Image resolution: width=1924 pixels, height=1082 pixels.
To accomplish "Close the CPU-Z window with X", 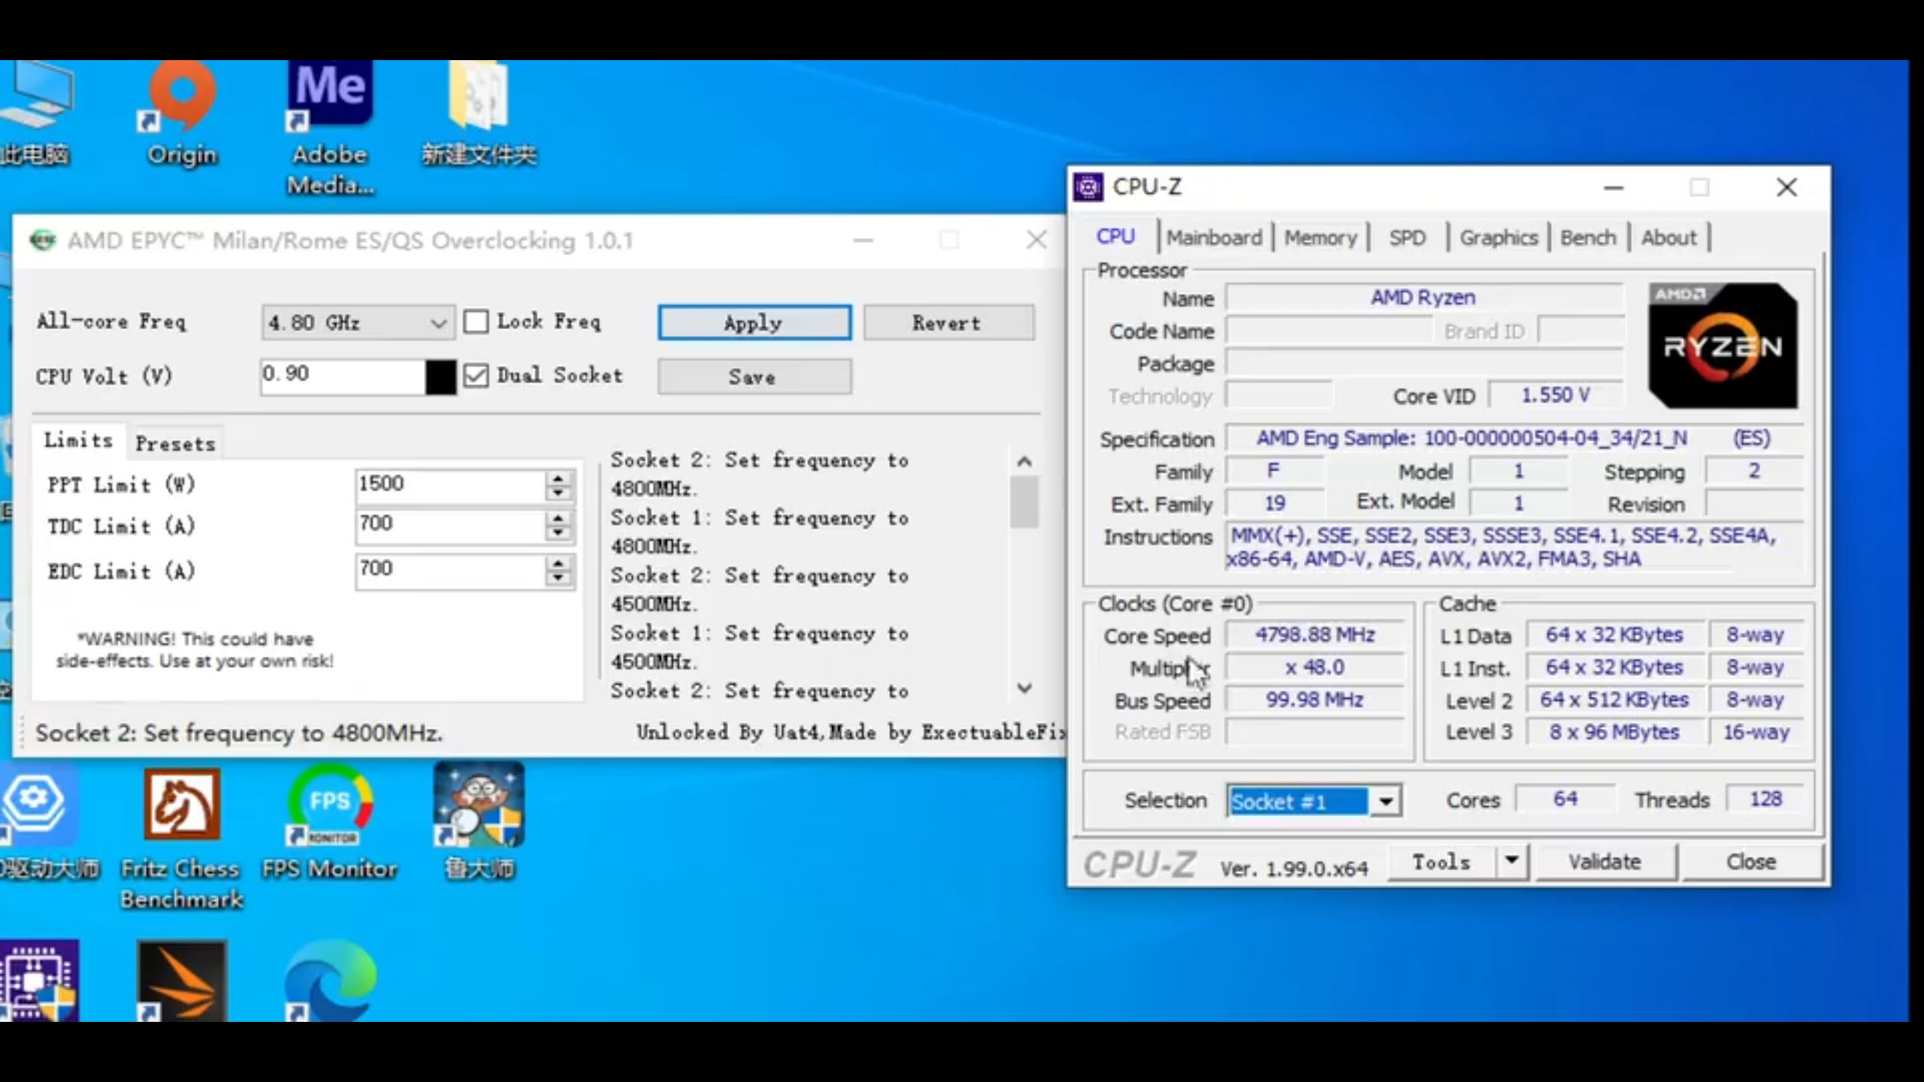I will click(x=1786, y=187).
